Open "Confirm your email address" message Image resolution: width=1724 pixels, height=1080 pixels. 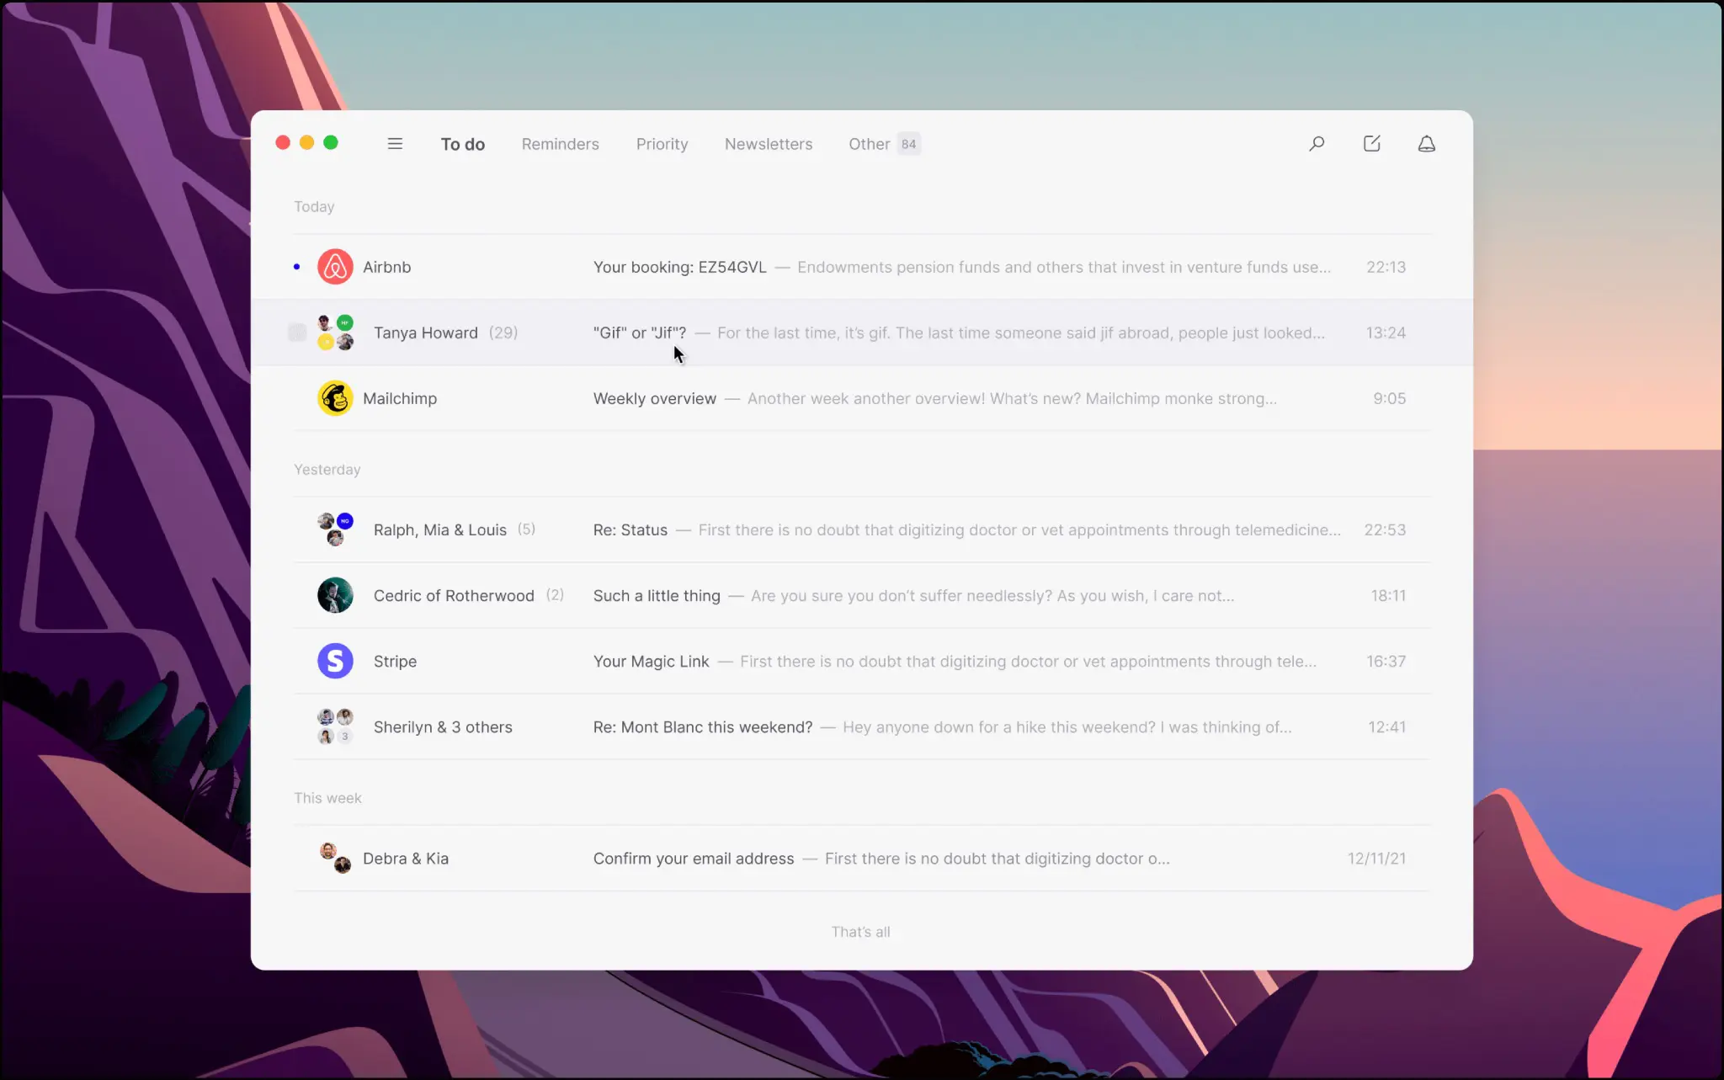[693, 858]
